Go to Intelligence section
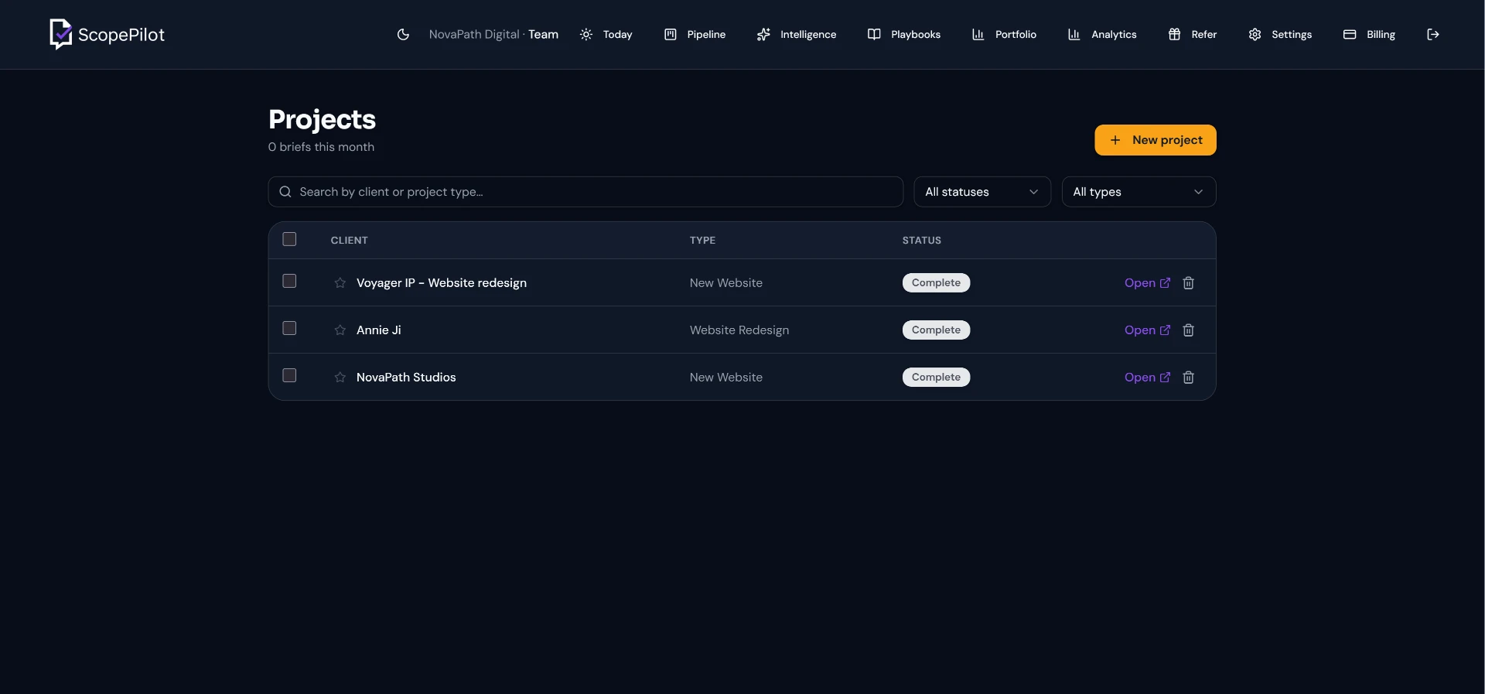The width and height of the screenshot is (1485, 694). 797,34
